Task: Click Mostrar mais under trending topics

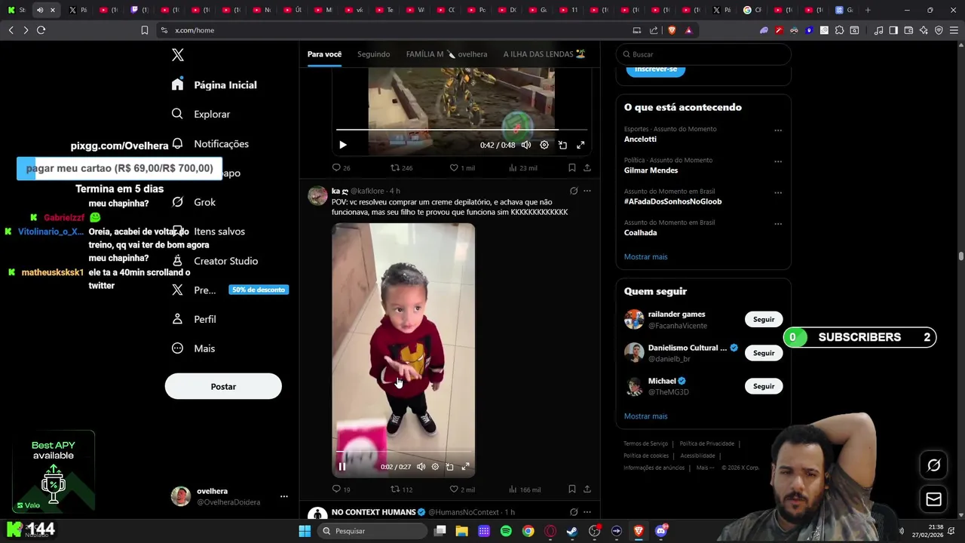Action: pos(645,256)
